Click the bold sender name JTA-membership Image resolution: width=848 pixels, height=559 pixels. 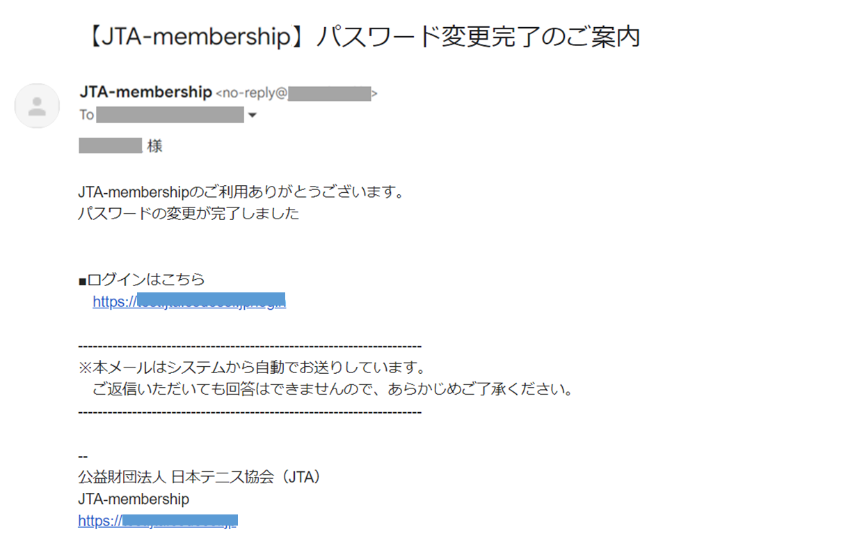[x=146, y=92]
